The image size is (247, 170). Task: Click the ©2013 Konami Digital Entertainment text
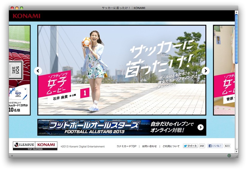(83, 146)
